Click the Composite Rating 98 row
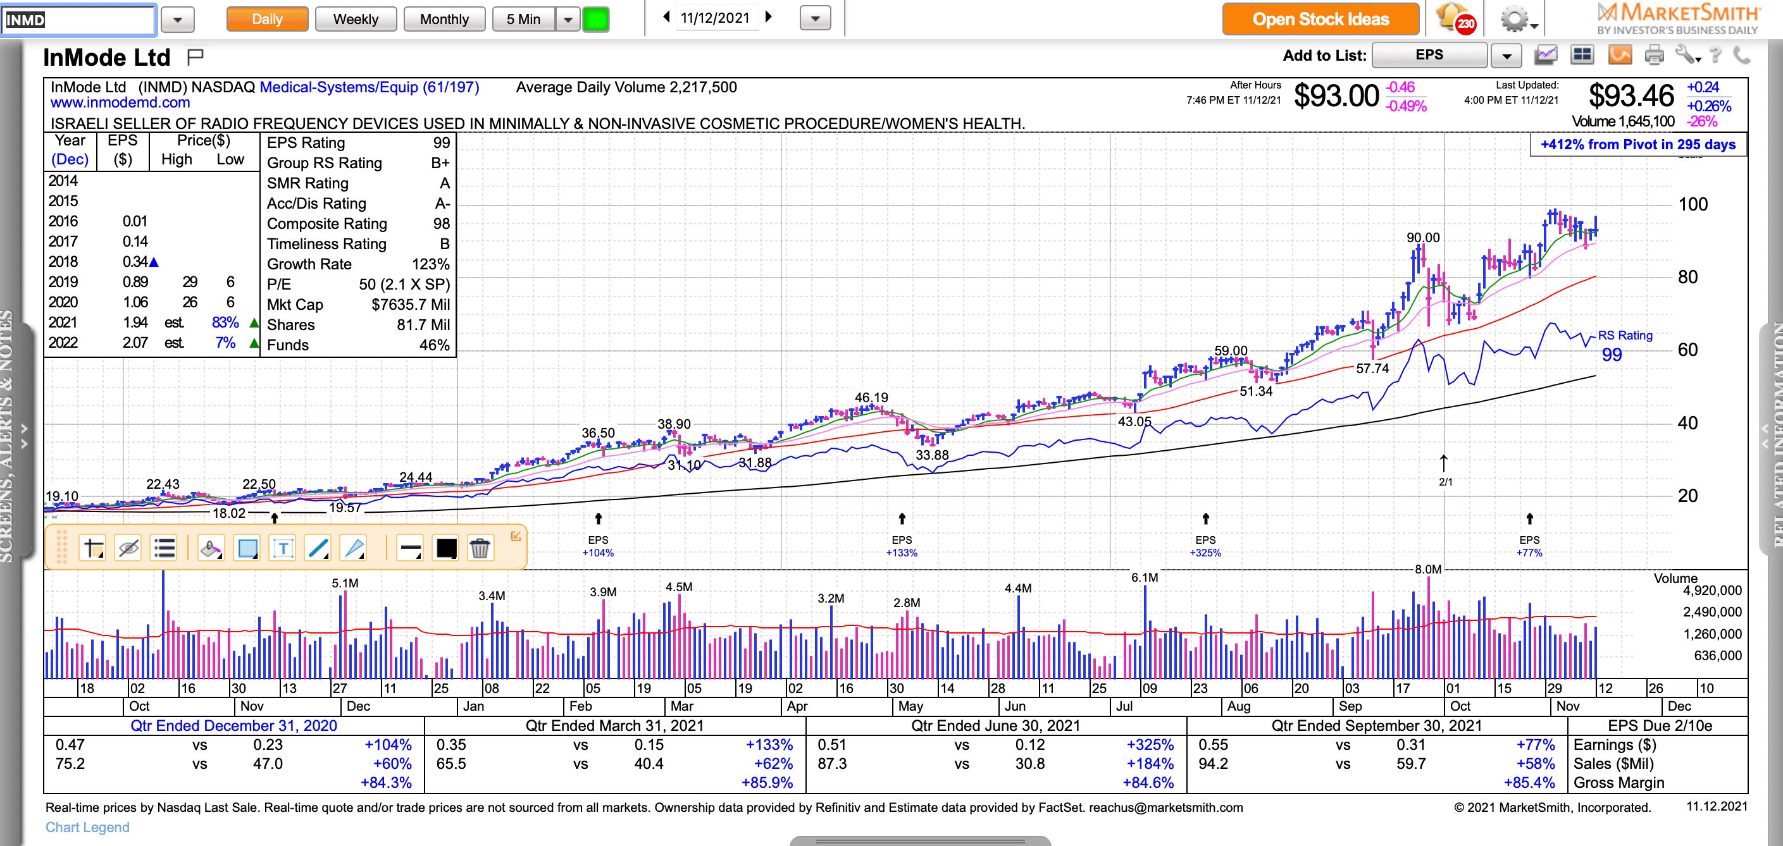1783x846 pixels. 358,223
